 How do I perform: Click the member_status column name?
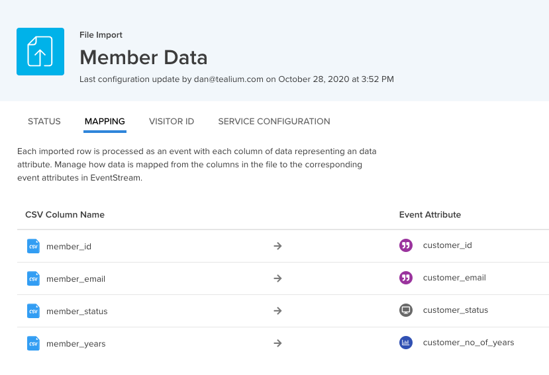coord(77,312)
